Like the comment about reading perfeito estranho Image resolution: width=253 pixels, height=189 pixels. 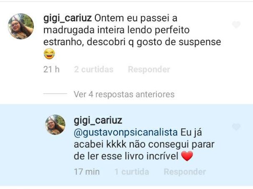(236, 25)
